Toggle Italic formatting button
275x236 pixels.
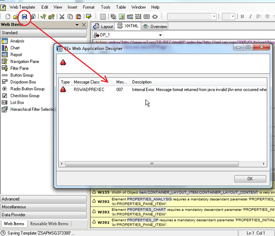pos(250,17)
